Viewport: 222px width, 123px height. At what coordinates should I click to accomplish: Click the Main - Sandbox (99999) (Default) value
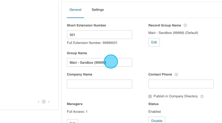pos(173,33)
